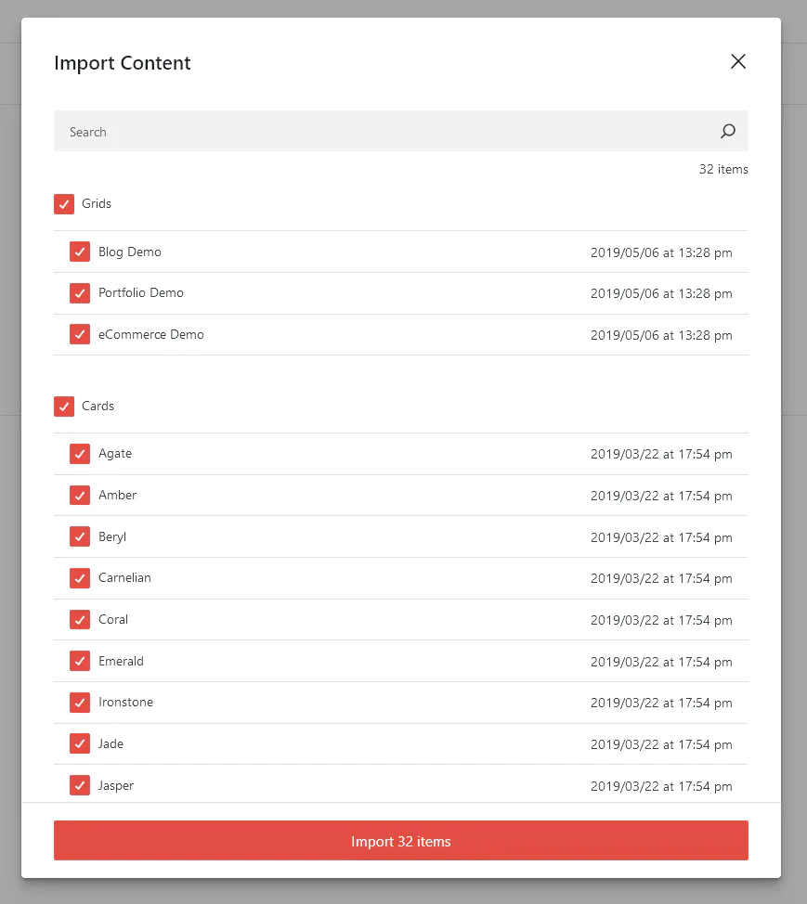Uncheck the Jade card
The height and width of the screenshot is (904, 807).
point(80,743)
